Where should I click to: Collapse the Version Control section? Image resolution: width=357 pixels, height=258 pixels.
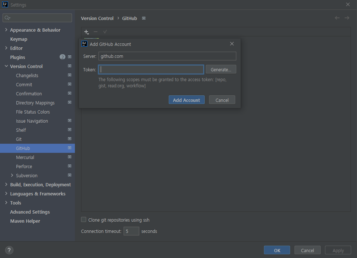coord(6,66)
